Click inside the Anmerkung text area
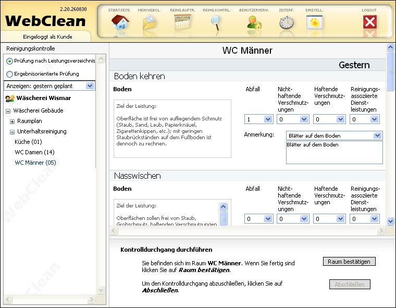This screenshot has height=308, width=396. pos(334,153)
